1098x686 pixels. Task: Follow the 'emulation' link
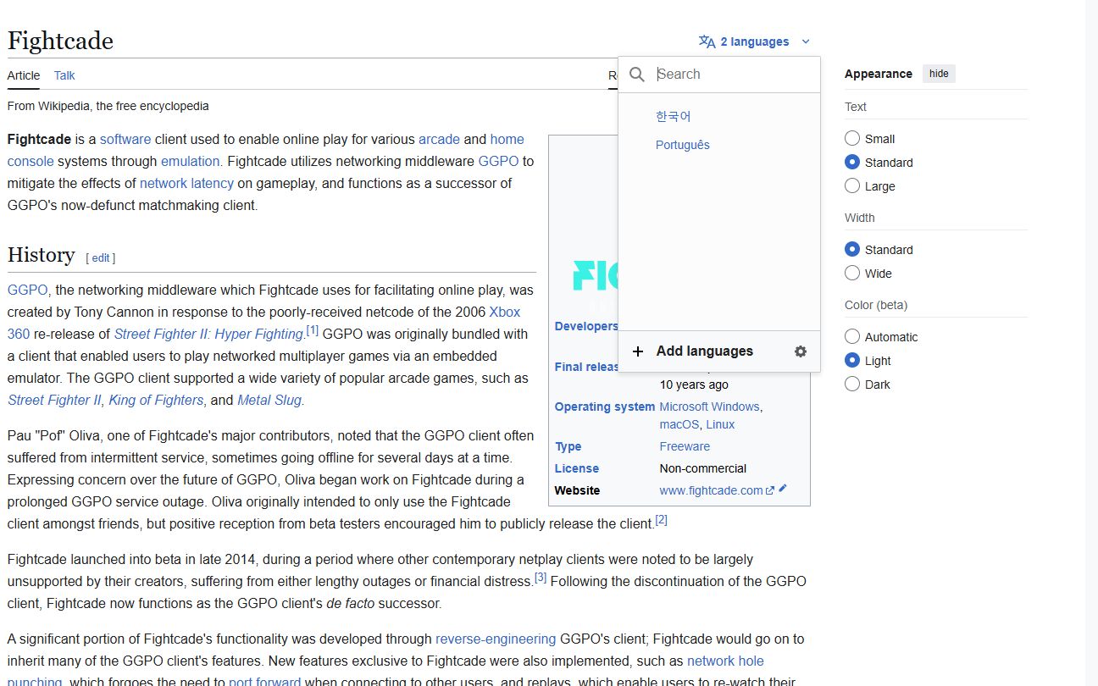click(191, 161)
